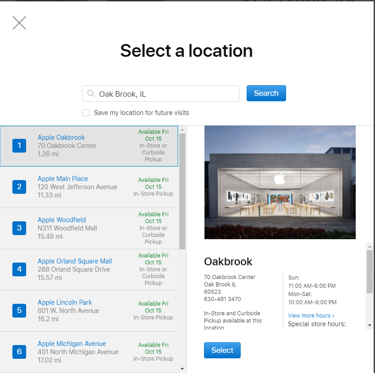The width and height of the screenshot is (375, 373).
Task: Click the Oak Brook, IL location input
Action: tap(160, 93)
